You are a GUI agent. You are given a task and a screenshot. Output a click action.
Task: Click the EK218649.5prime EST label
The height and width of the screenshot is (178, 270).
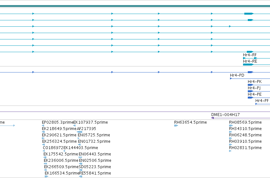click(x=59, y=129)
